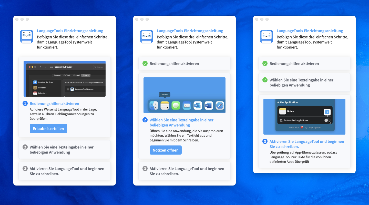The width and height of the screenshot is (369, 205).
Task: Click the step 2 heading Wählen Sie eine Texteingabe in the middle window
Action: click(181, 122)
